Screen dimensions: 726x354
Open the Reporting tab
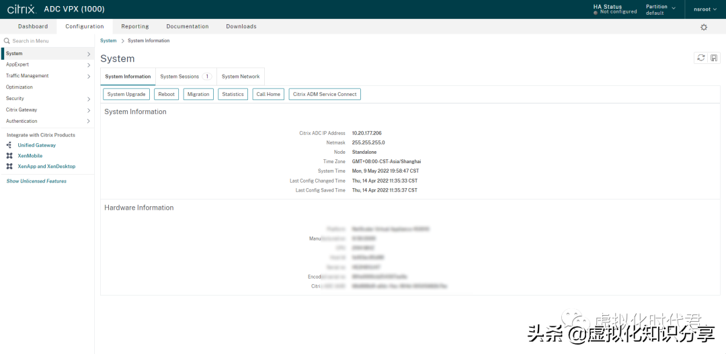134,26
